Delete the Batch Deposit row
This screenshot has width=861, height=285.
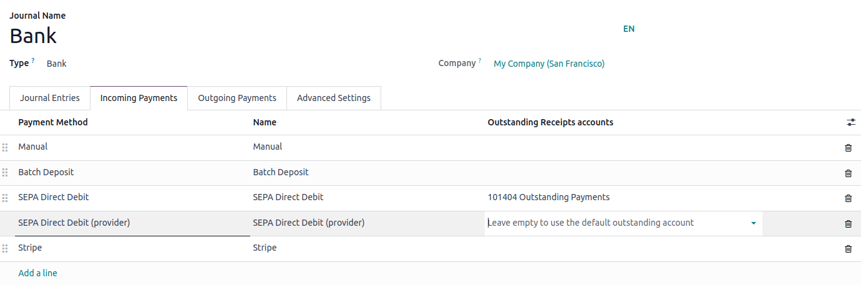(848, 173)
